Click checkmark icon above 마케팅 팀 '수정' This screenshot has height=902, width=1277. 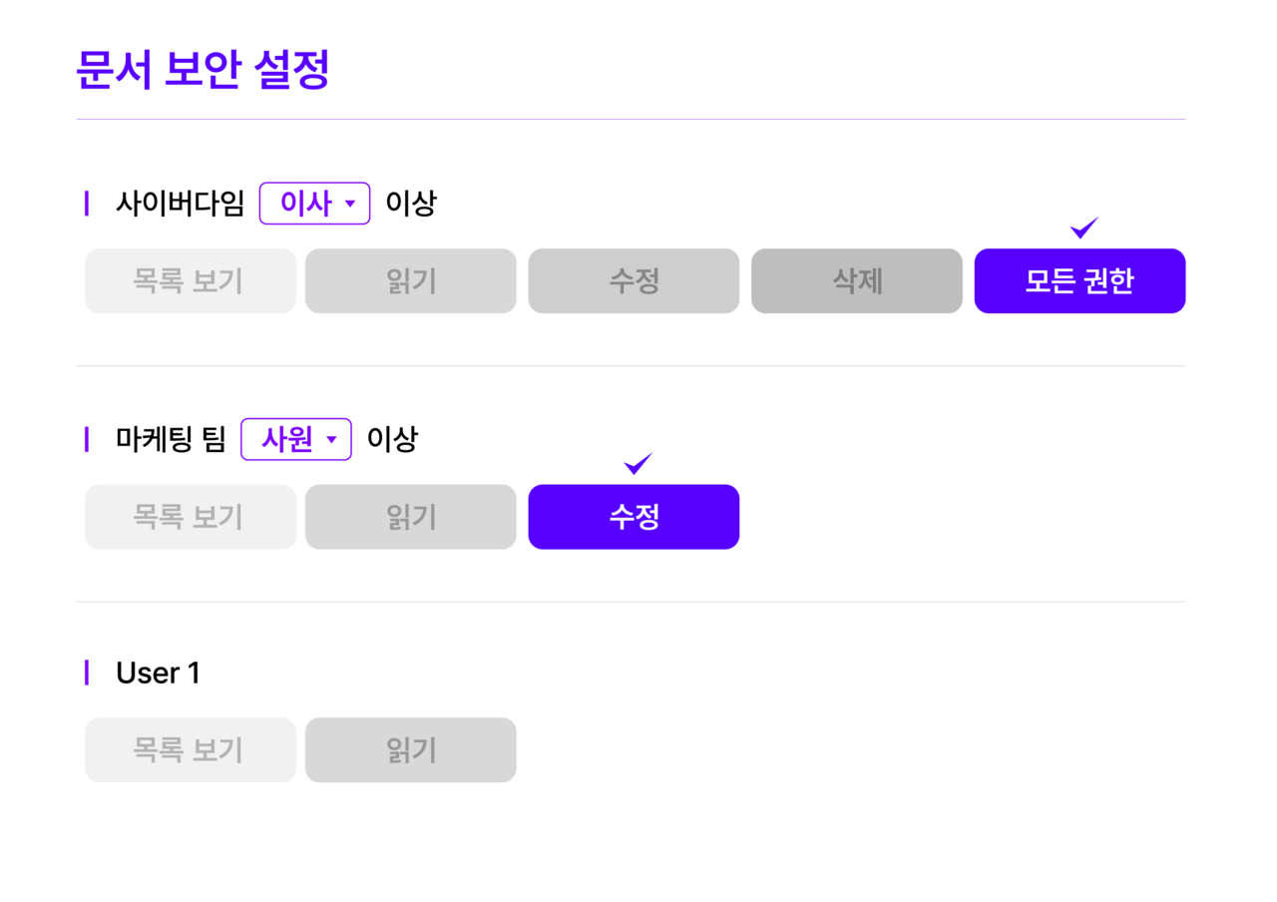click(638, 464)
